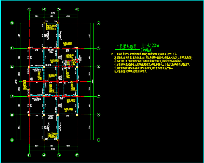This screenshot has height=163, width=204.
Task: Select the top 11700 overall dimension text
Action: [x=53, y=13]
